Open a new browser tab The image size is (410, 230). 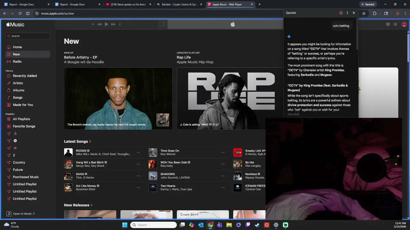coord(259,4)
